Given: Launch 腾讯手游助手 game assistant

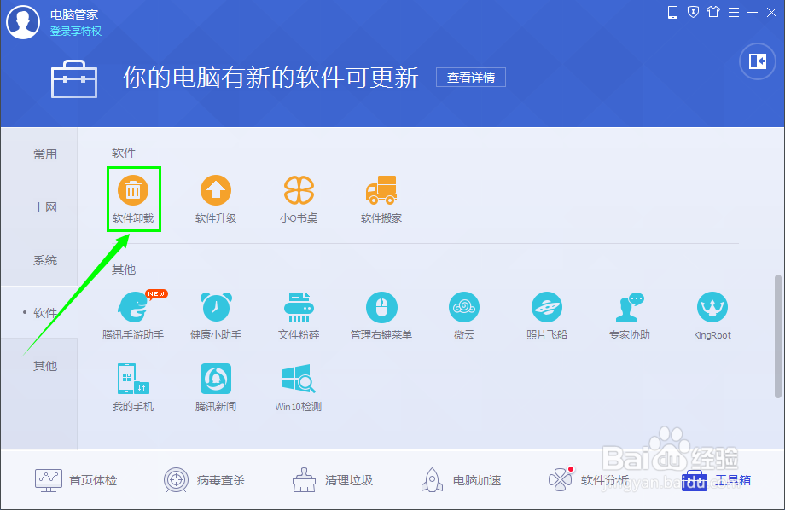Looking at the screenshot, I should pyautogui.click(x=132, y=316).
